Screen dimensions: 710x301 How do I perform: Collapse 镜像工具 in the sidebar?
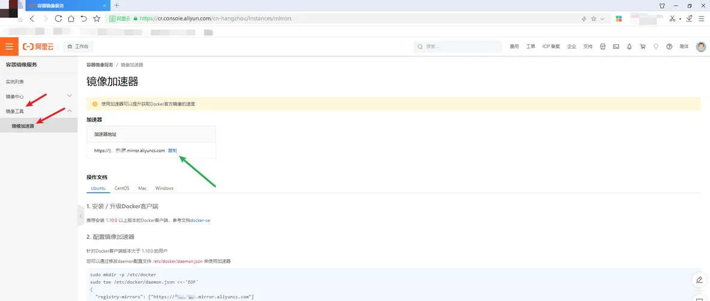coord(39,111)
